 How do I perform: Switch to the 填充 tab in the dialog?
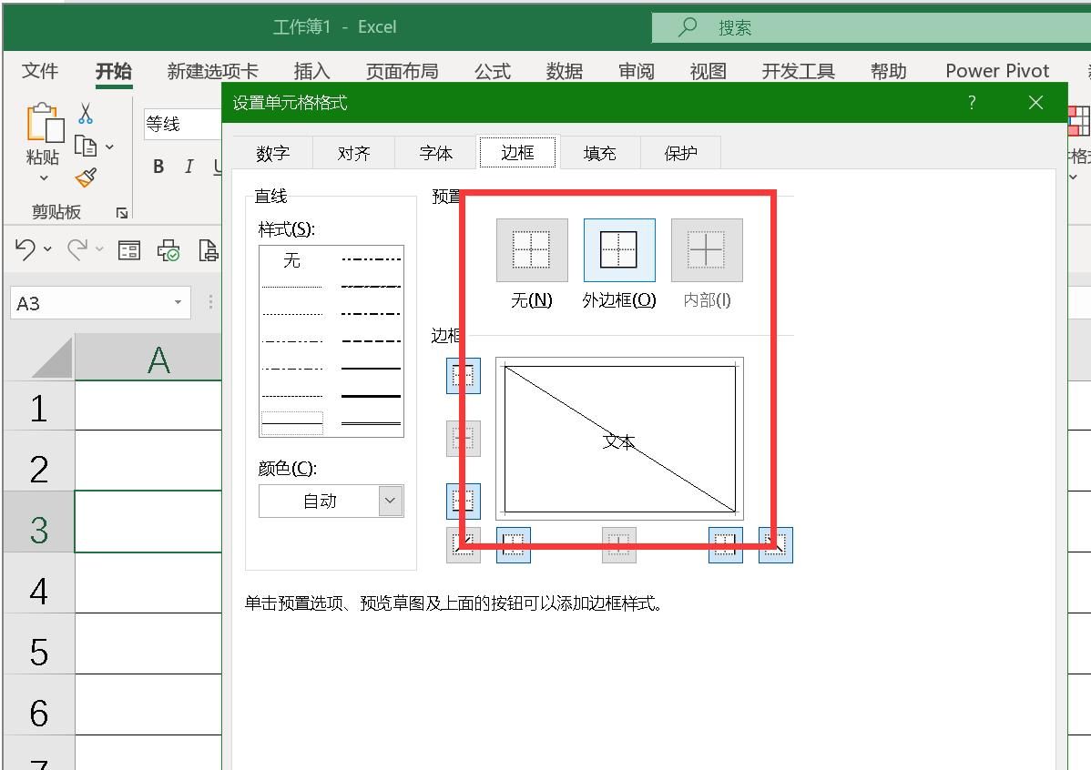pos(598,152)
